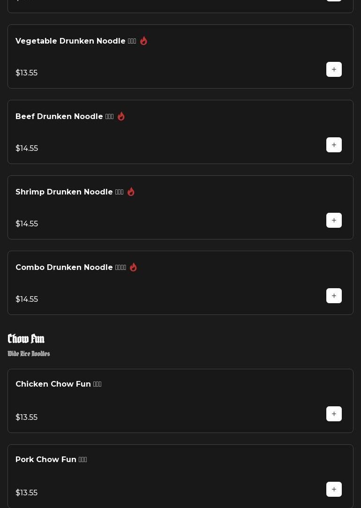Add Vegetable Drunken Noodle with plus button
The image size is (361, 508).
click(x=334, y=69)
